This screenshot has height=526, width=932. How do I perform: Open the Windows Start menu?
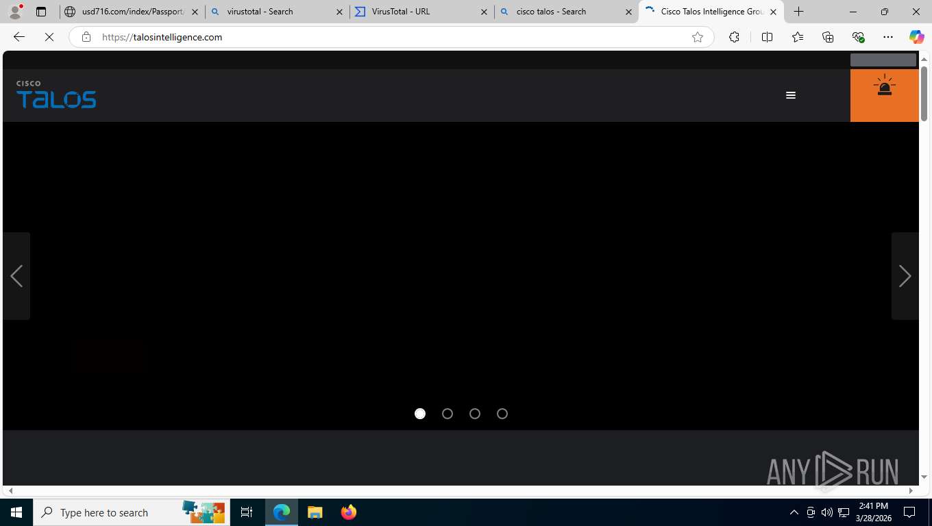(x=16, y=512)
